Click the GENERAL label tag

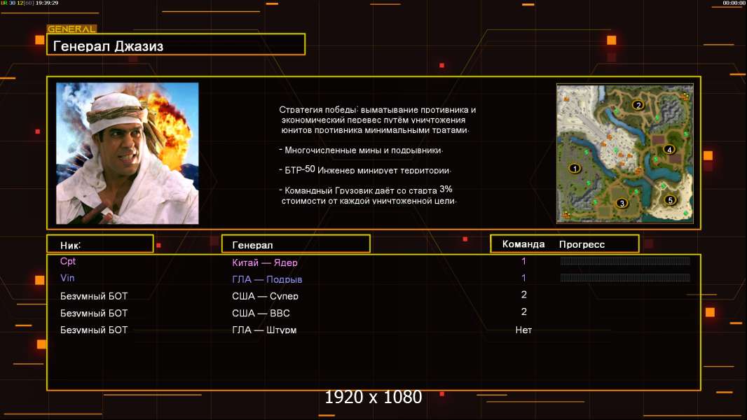pos(72,29)
